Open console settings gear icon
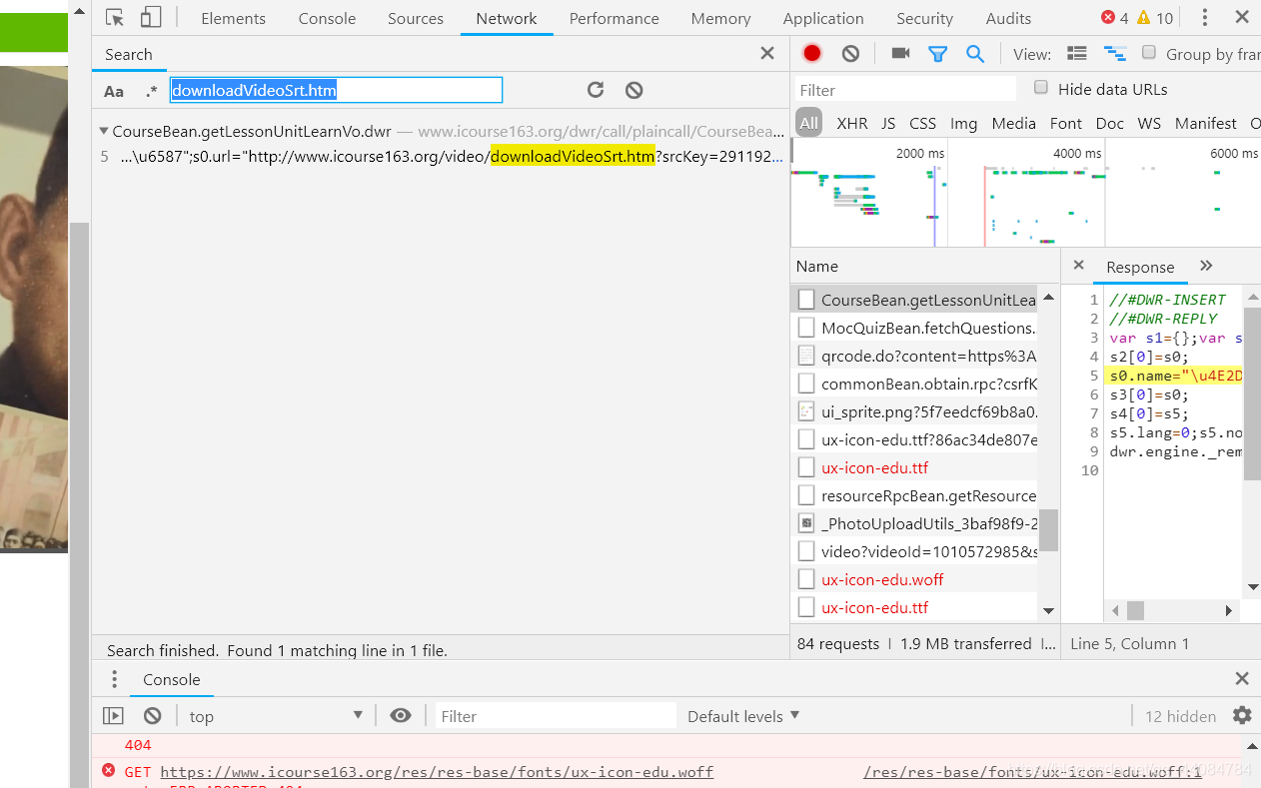Viewport: 1261px width, 788px height. coord(1242,715)
